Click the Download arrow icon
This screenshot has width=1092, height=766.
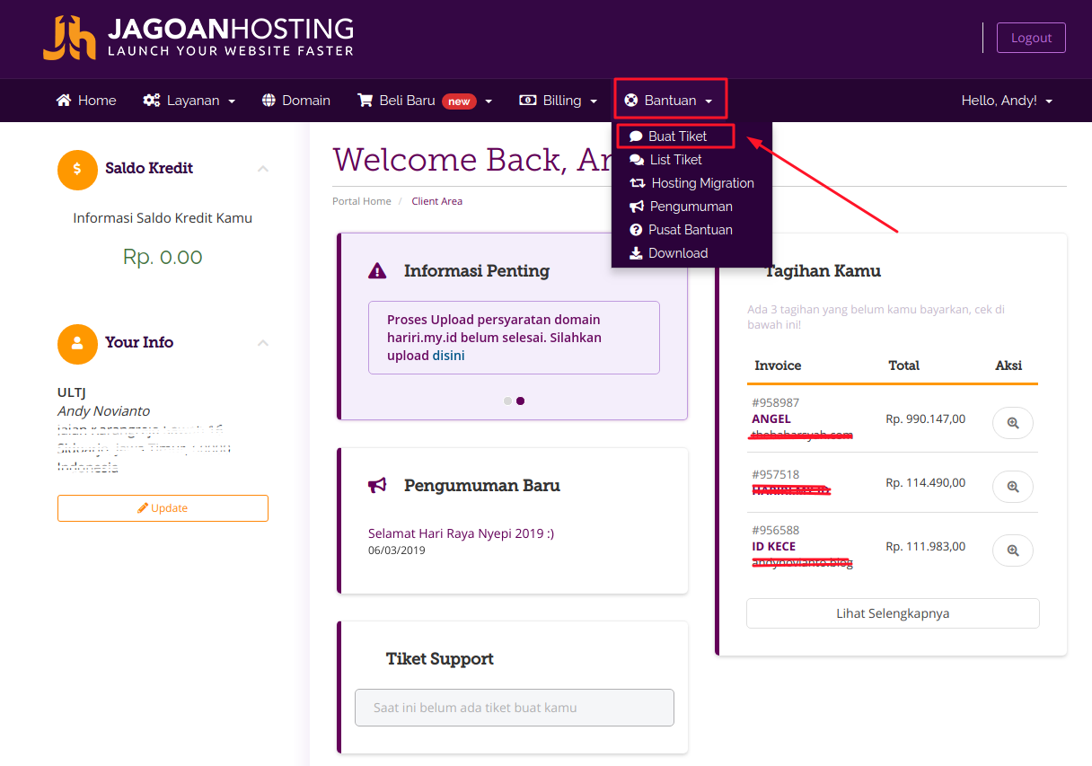[x=636, y=253]
